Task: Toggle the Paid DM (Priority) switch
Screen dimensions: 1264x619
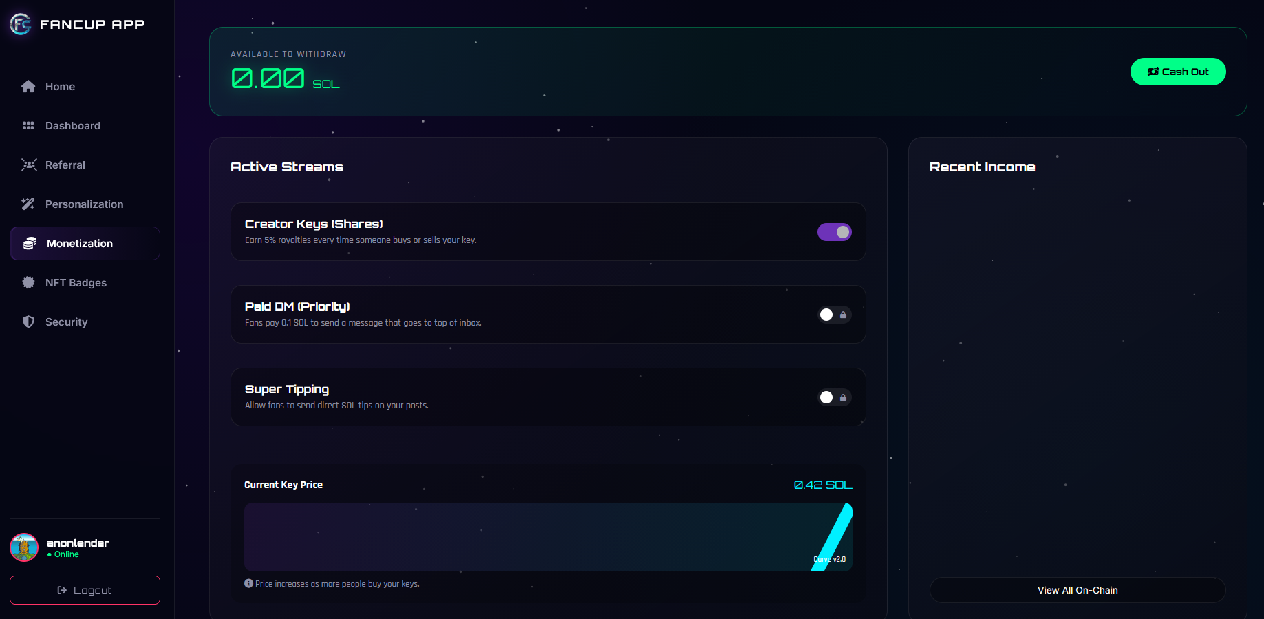Action: [834, 315]
